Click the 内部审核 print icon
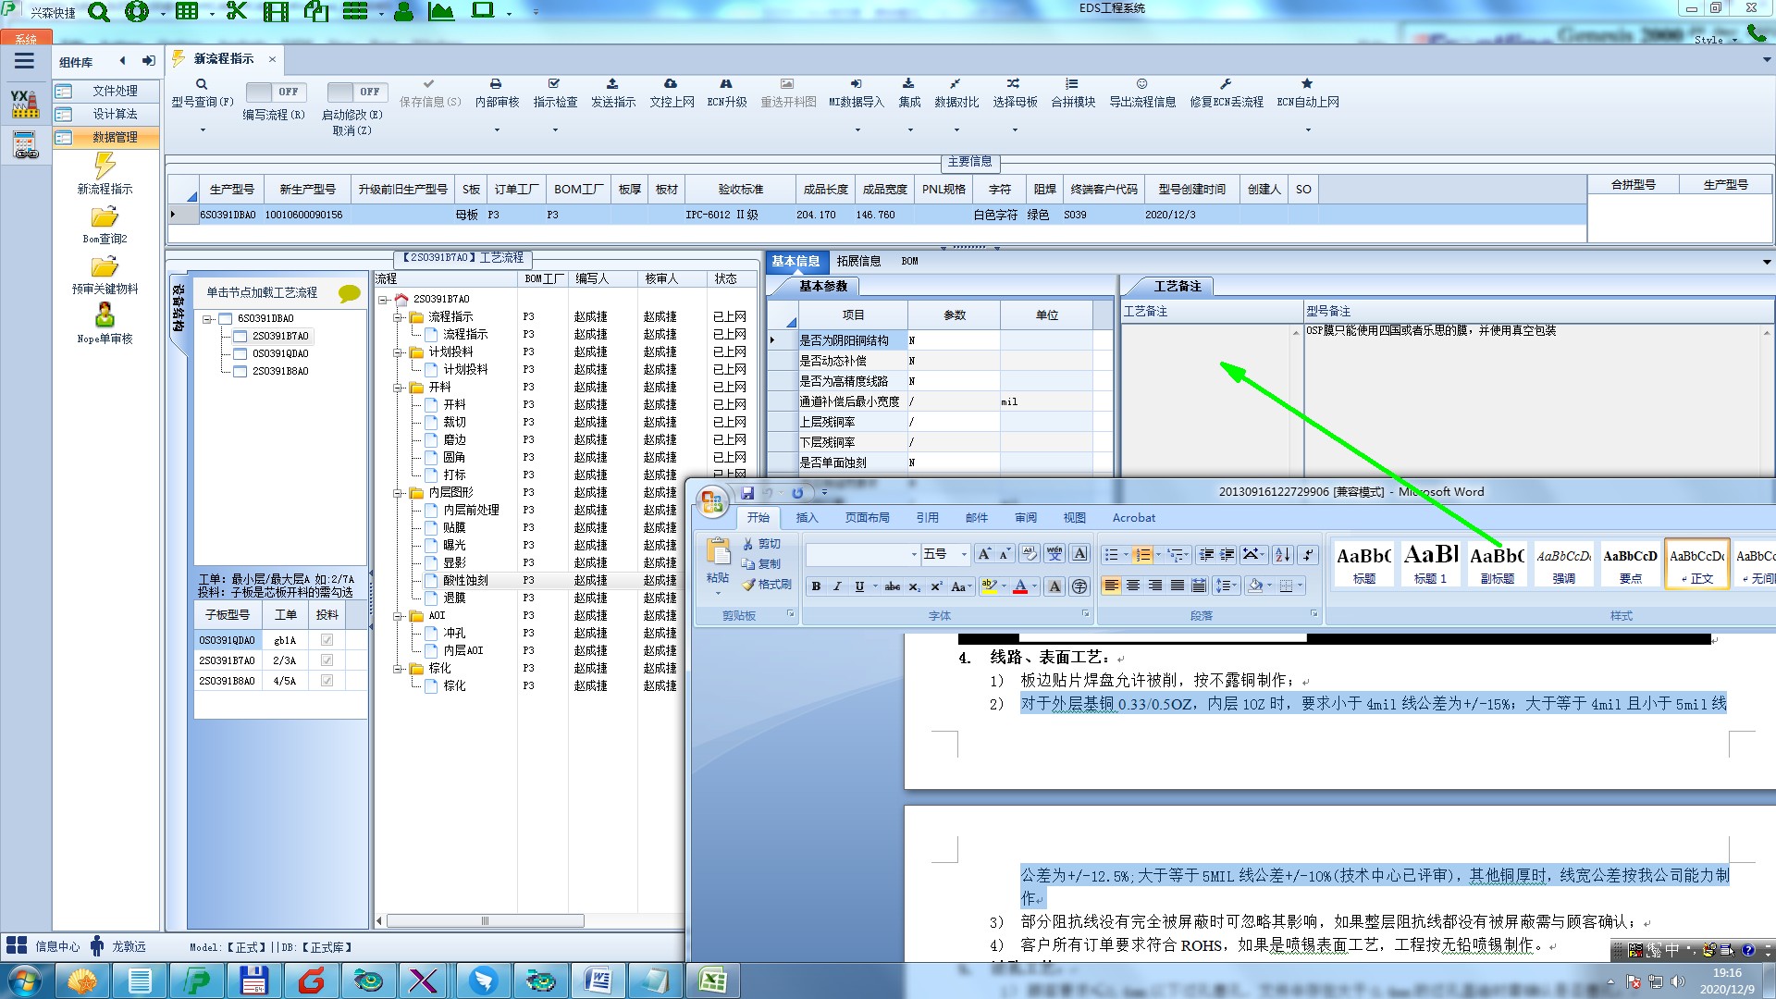1776x999 pixels. pos(496,84)
